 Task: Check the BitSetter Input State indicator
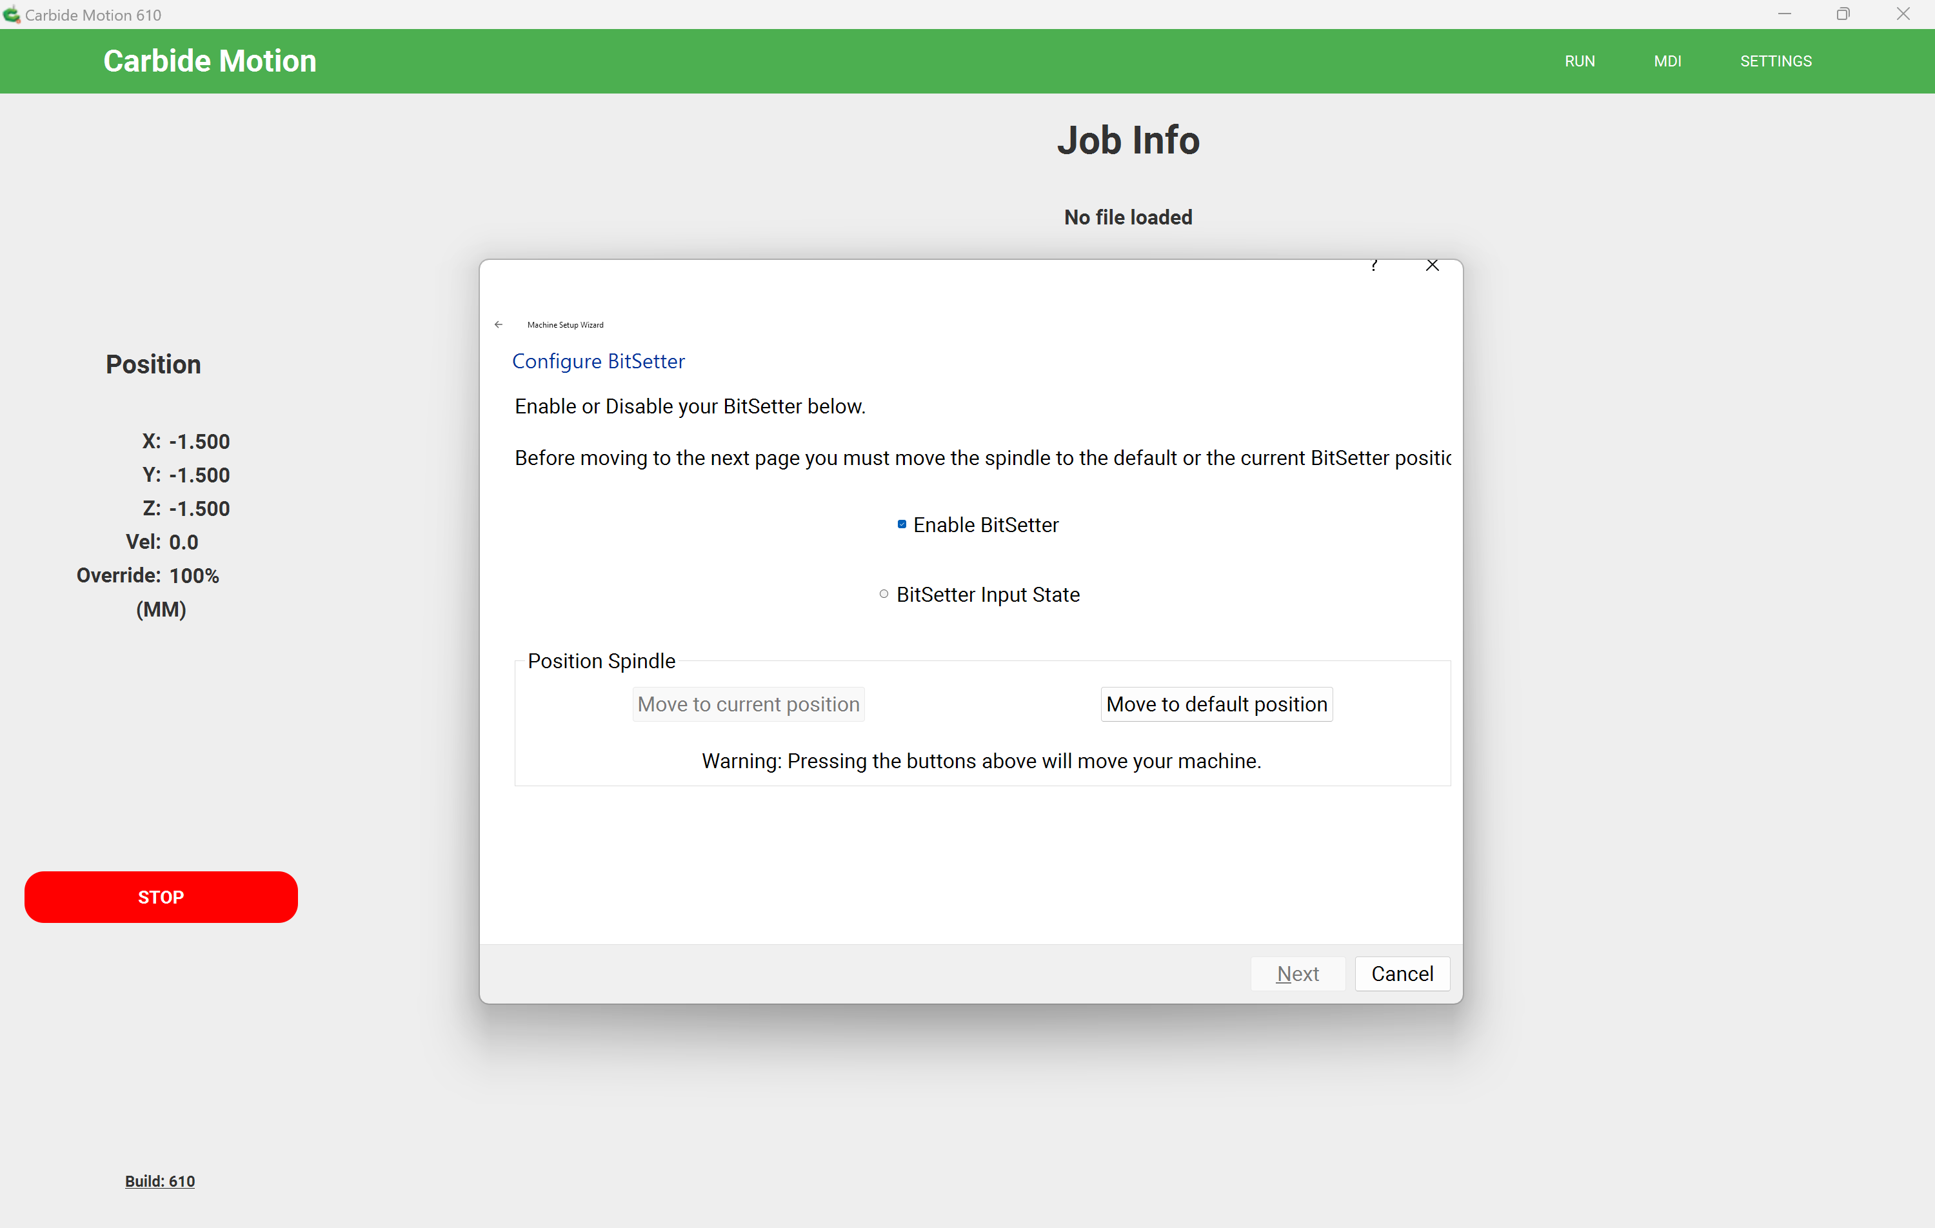pyautogui.click(x=883, y=593)
